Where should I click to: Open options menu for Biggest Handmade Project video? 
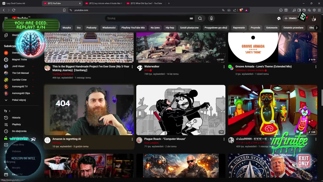coord(132,67)
